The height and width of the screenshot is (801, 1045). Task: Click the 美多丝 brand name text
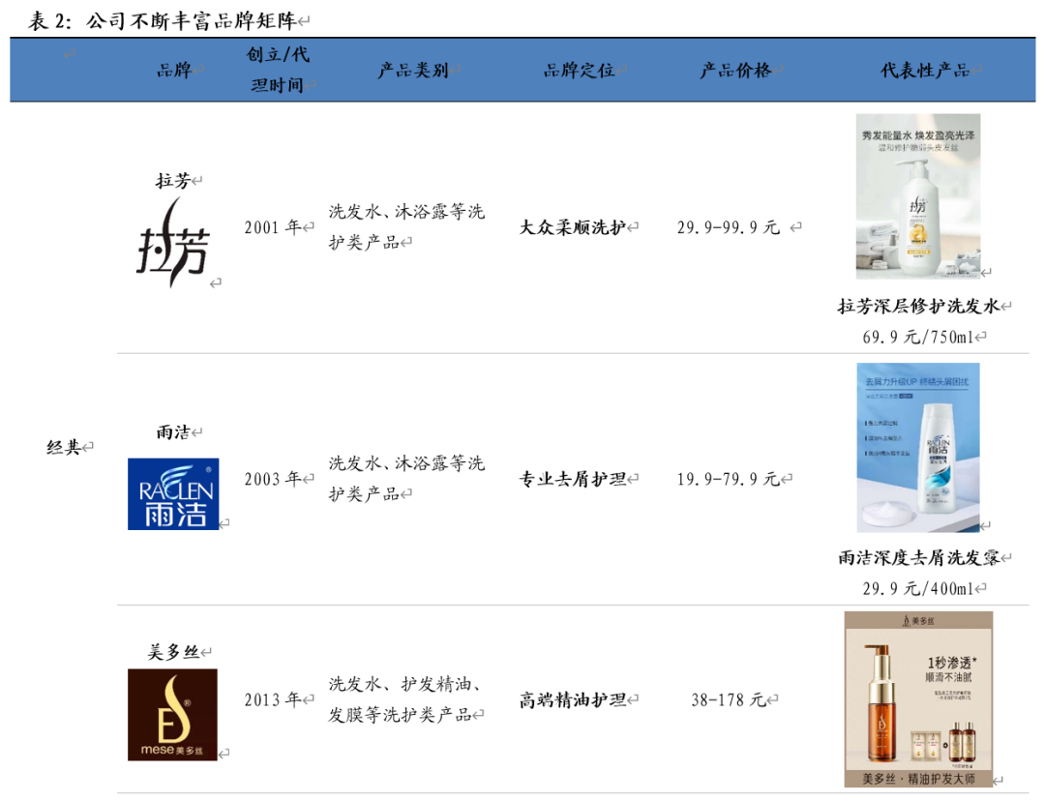click(x=173, y=652)
